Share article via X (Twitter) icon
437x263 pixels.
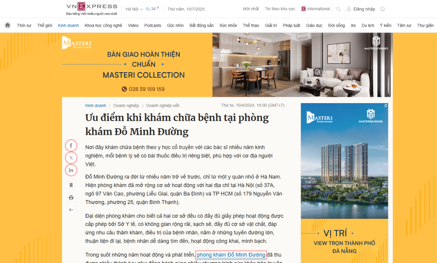pos(71,158)
